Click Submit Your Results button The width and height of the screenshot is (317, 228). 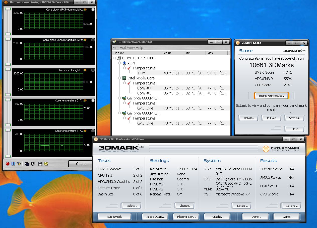272,96
